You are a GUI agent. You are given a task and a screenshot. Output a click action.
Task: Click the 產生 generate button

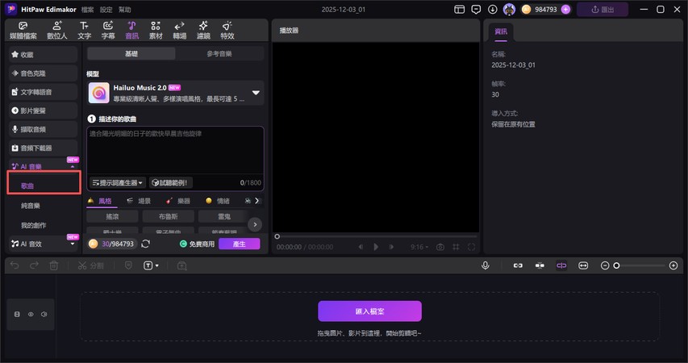[x=239, y=244]
